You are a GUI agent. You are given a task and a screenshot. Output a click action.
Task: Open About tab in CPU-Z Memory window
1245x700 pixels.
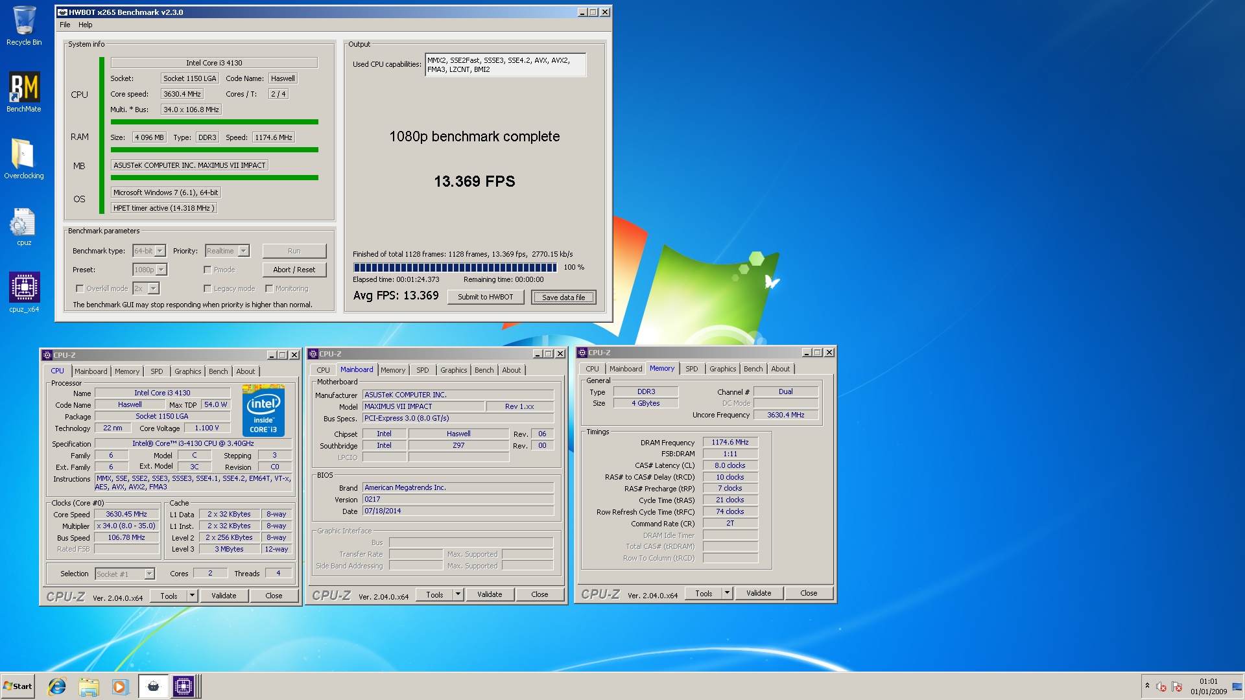(x=781, y=369)
